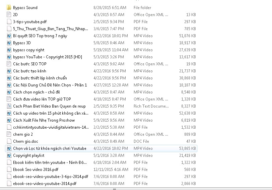272x190 pixels.
Task: Click icon of Cách Xuất File Nhẹ Trong Proshow
Action: point(9,120)
